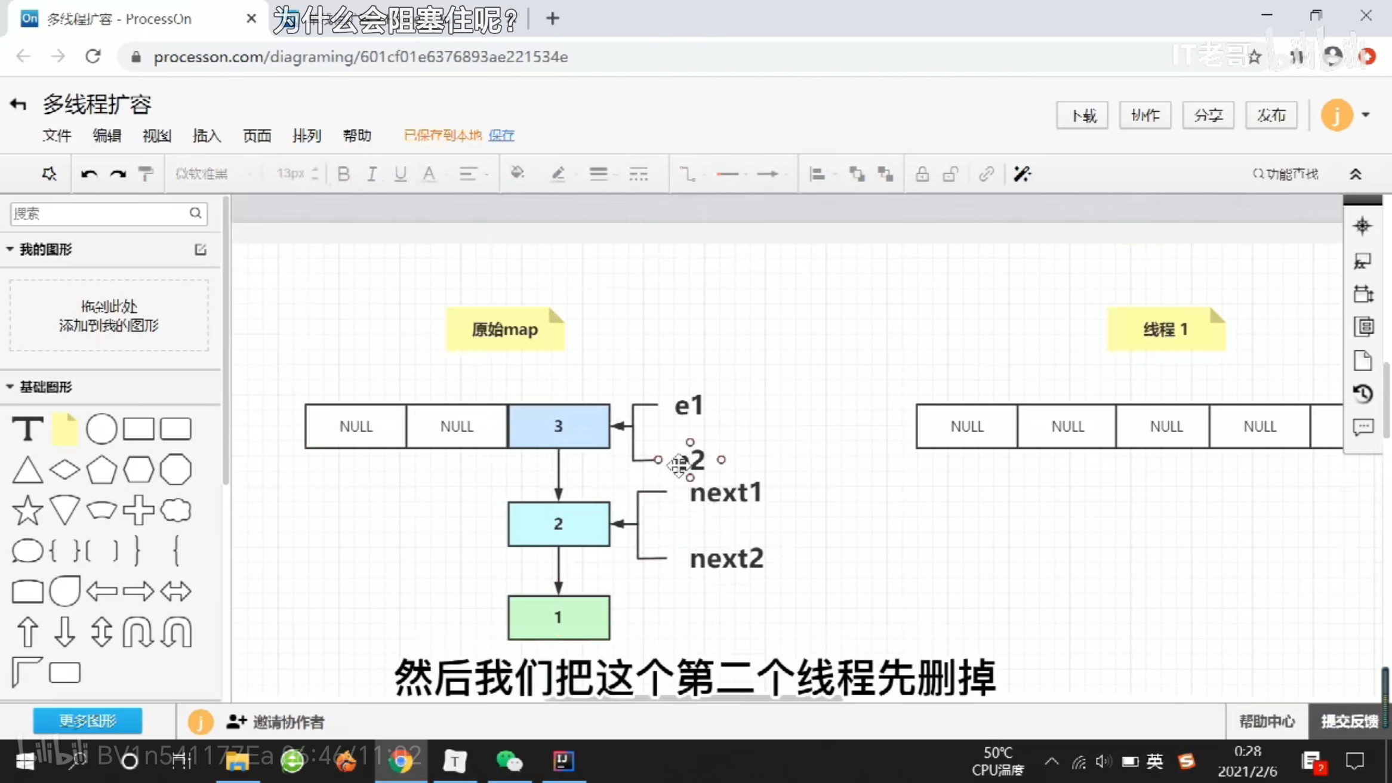
Task: Toggle bold text formatting
Action: (343, 174)
